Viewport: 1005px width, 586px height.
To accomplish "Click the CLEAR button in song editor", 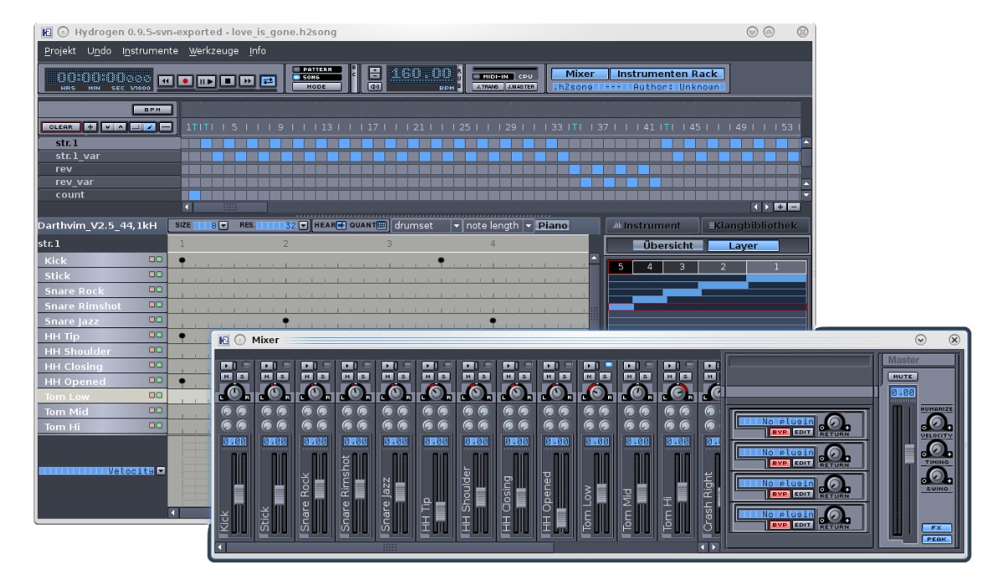I will point(60,126).
